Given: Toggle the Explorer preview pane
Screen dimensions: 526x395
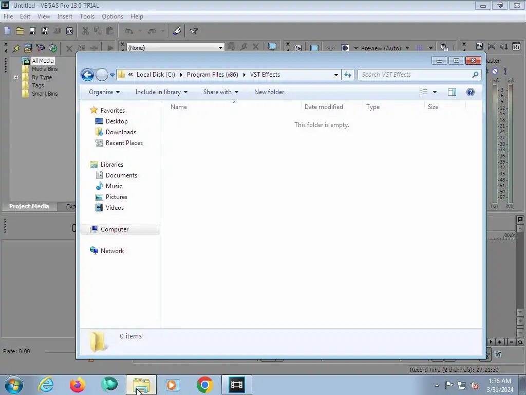Looking at the screenshot, I should [452, 92].
